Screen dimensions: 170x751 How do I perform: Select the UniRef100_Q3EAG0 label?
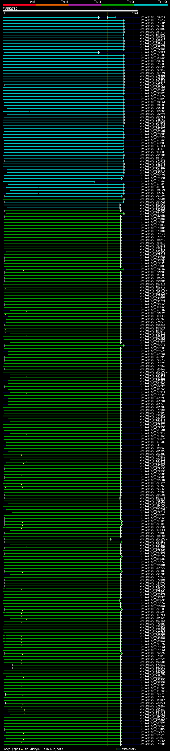coord(152,120)
